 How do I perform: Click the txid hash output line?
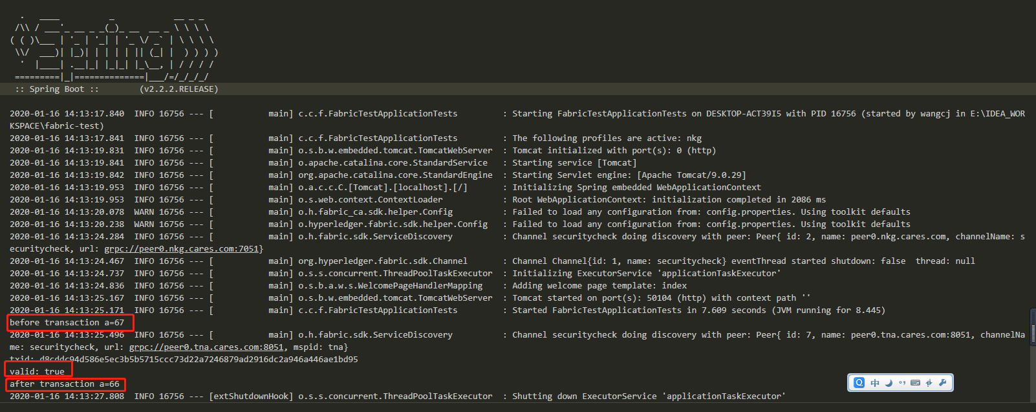pos(184,359)
